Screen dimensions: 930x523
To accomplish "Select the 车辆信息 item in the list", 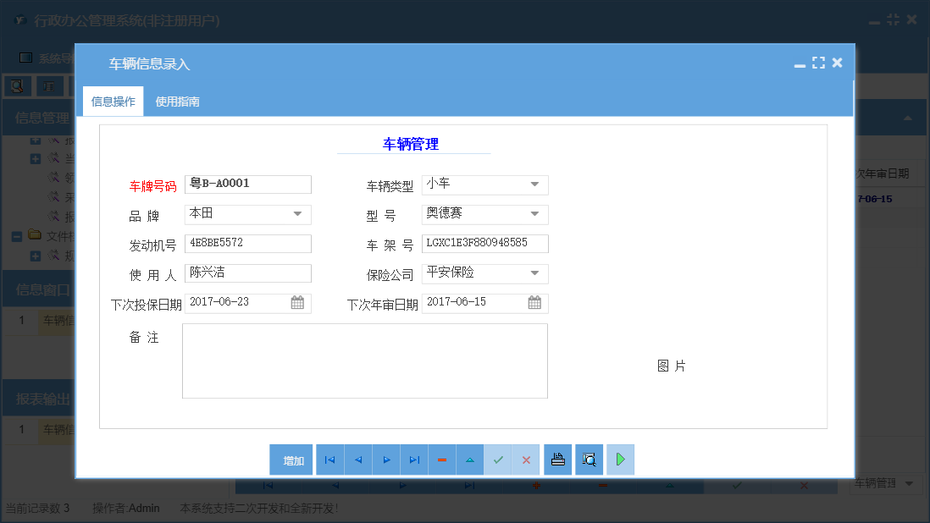I will point(58,320).
